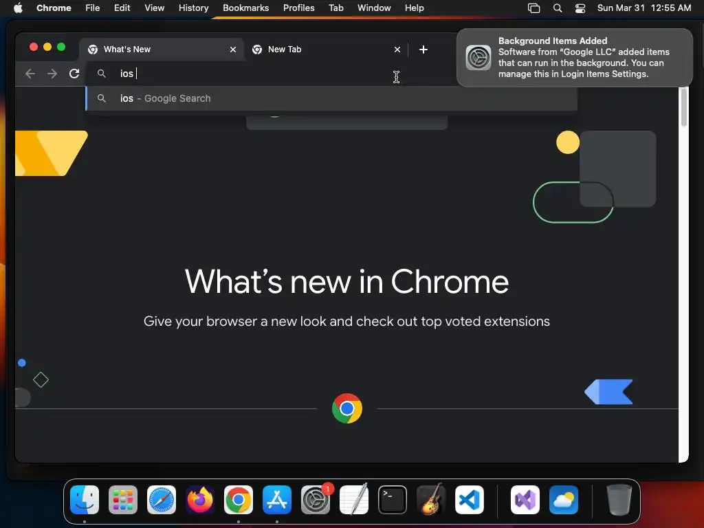This screenshot has width=704, height=528.
Task: Open Stage Manager icon in menu bar
Action: pyautogui.click(x=533, y=8)
